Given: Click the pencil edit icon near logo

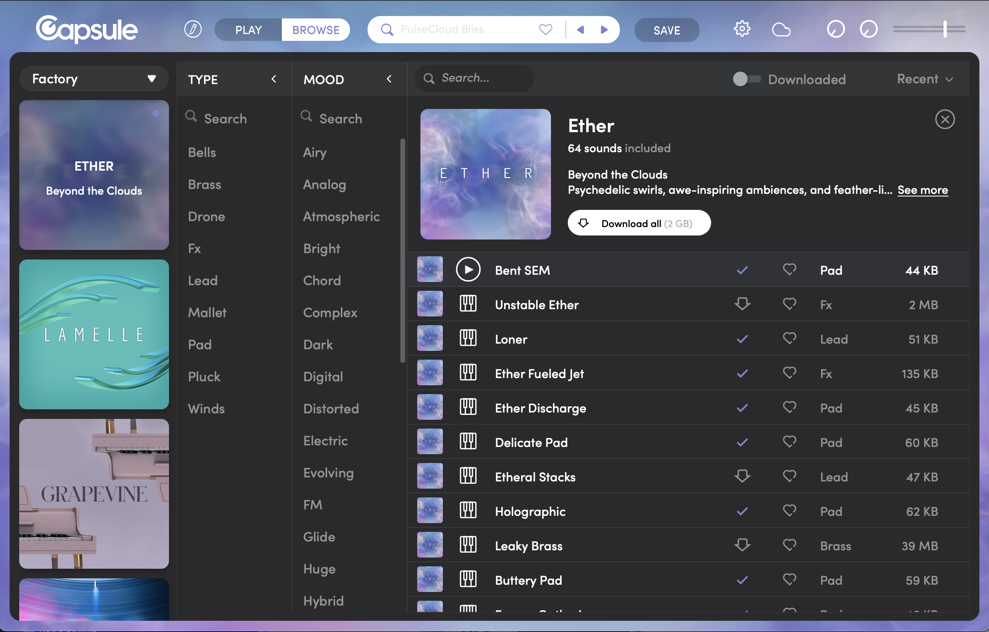Looking at the screenshot, I should coord(193,30).
